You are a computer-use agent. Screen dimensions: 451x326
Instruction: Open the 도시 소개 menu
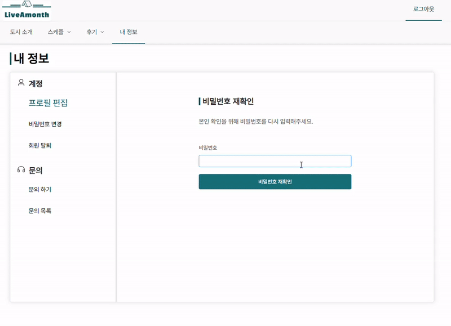21,32
